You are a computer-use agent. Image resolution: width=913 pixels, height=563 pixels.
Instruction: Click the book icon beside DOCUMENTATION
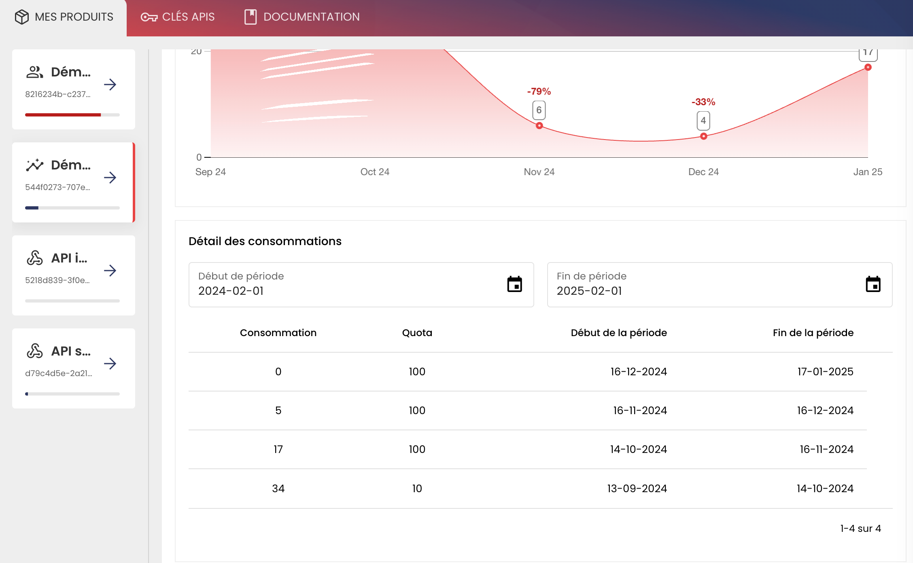point(251,17)
